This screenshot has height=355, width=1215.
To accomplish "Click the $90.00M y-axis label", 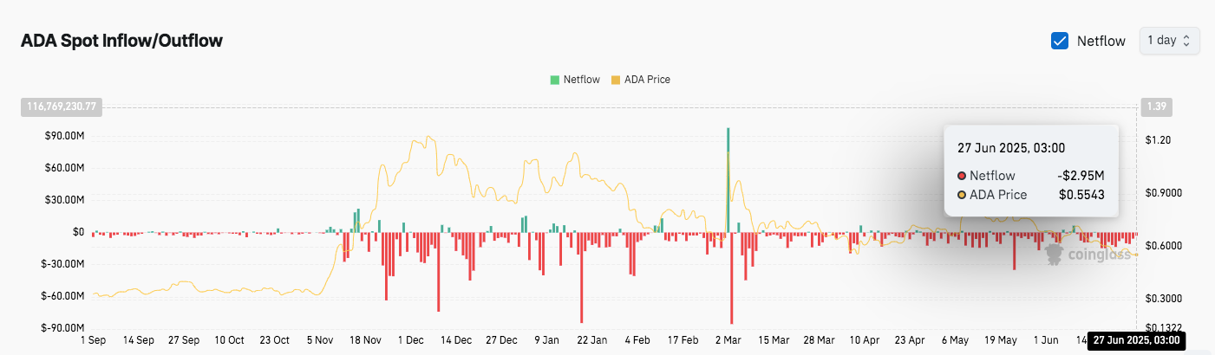I will [x=66, y=135].
